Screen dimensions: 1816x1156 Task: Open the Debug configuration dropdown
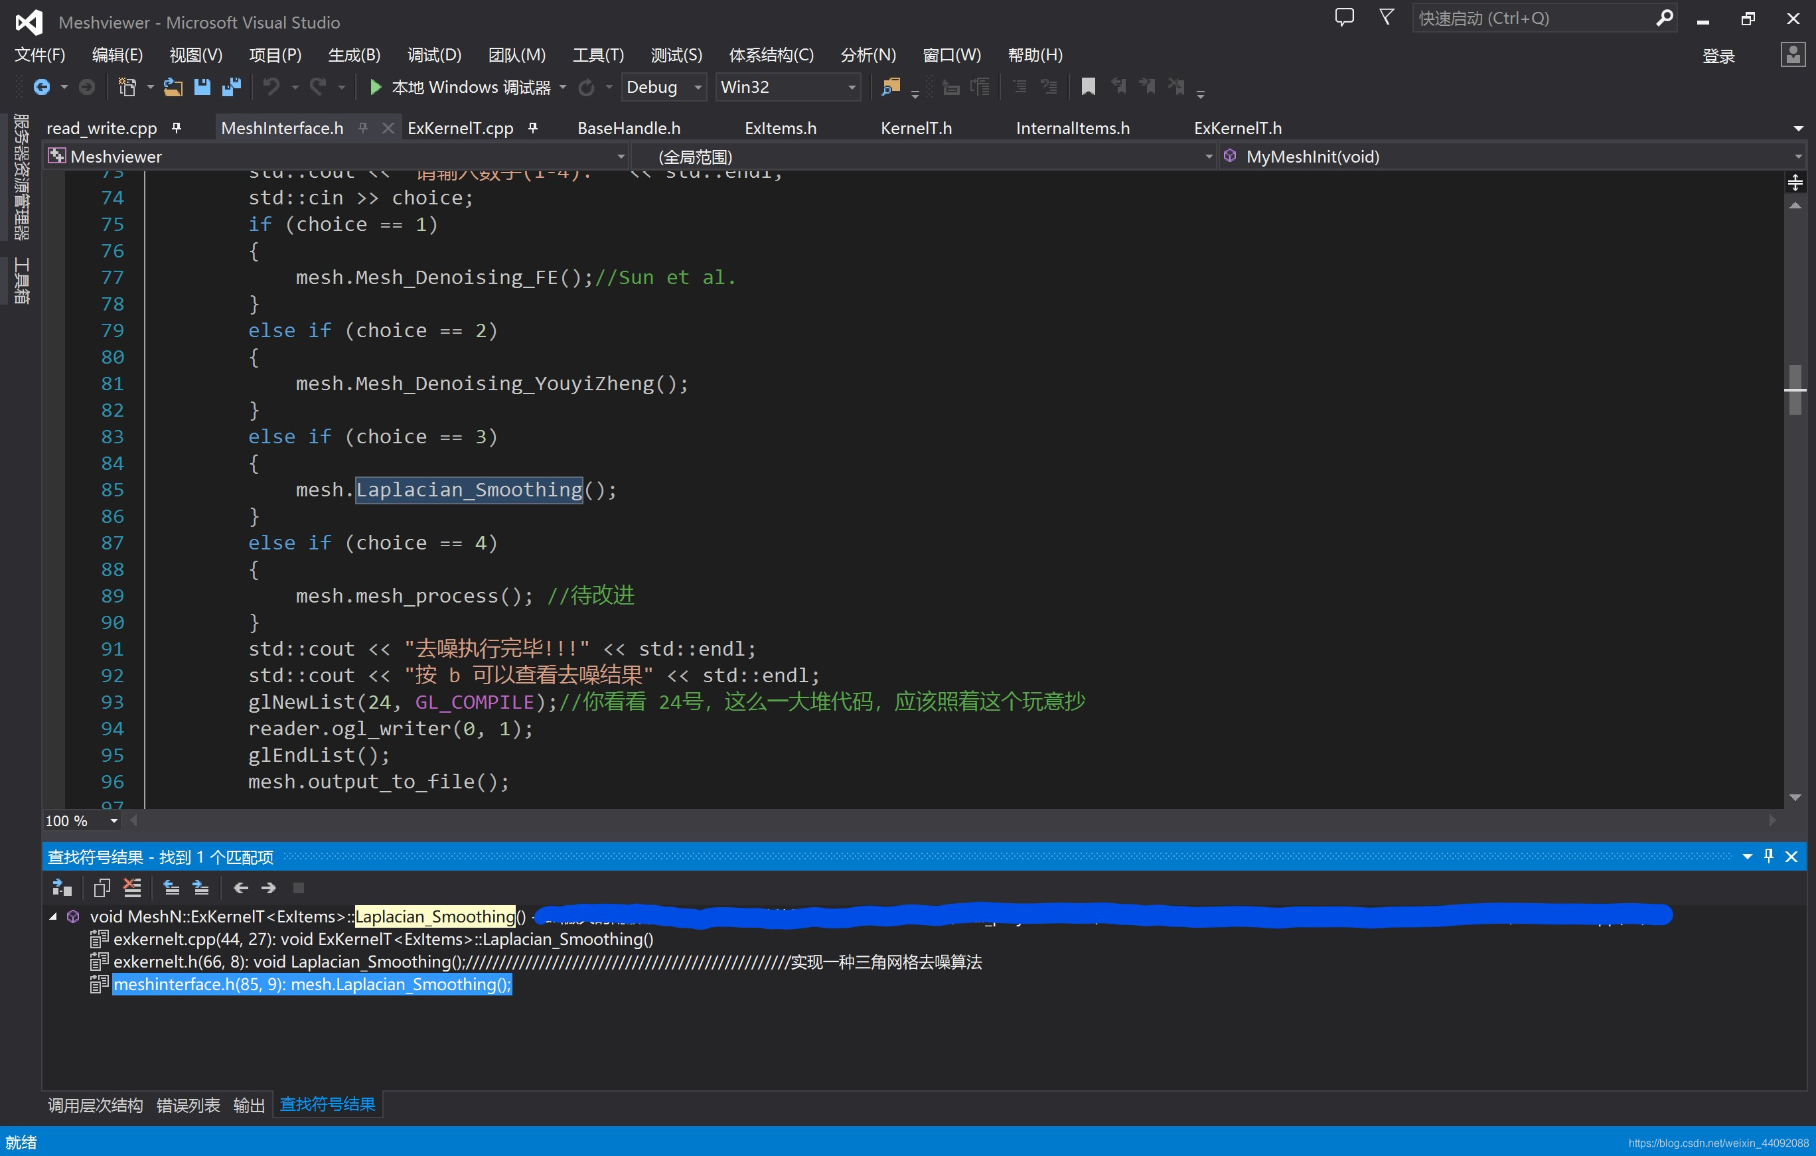click(x=664, y=87)
